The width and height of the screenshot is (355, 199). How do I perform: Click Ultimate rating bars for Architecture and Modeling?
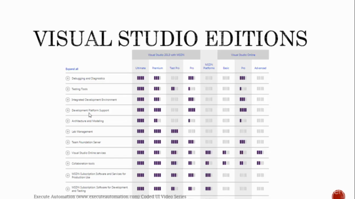pos(140,121)
